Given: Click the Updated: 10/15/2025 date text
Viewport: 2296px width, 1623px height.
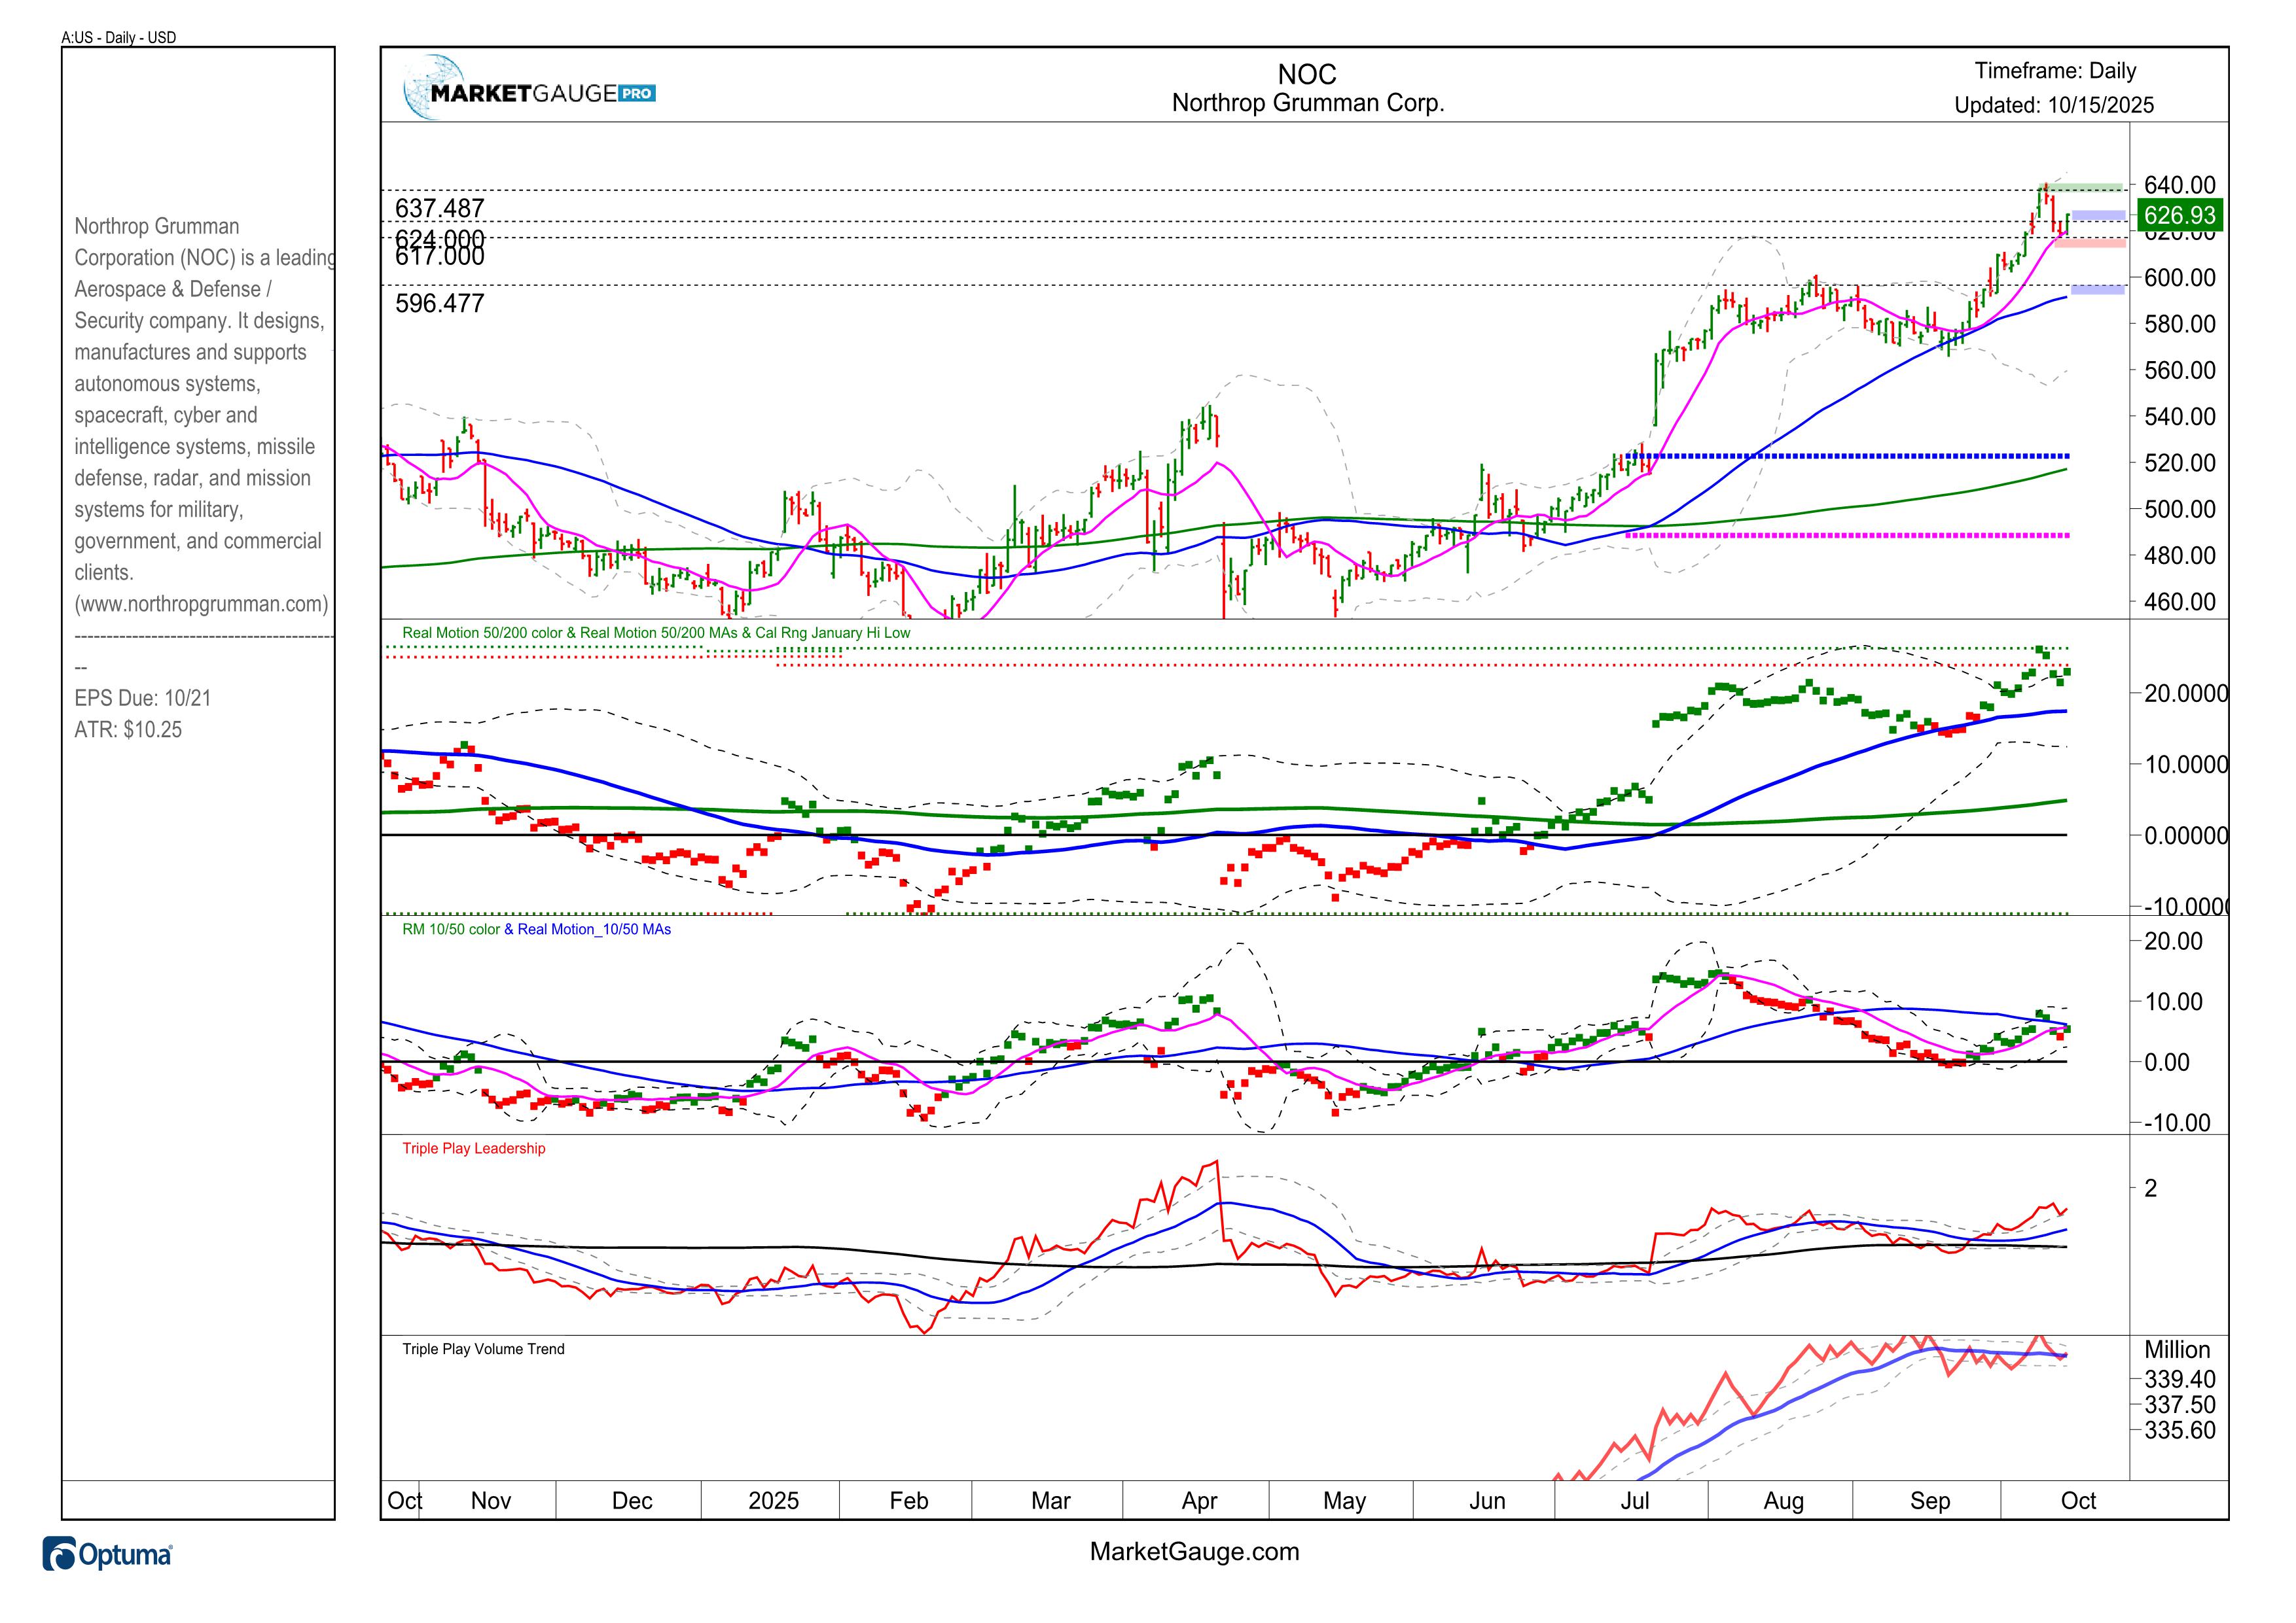Looking at the screenshot, I should [2054, 105].
